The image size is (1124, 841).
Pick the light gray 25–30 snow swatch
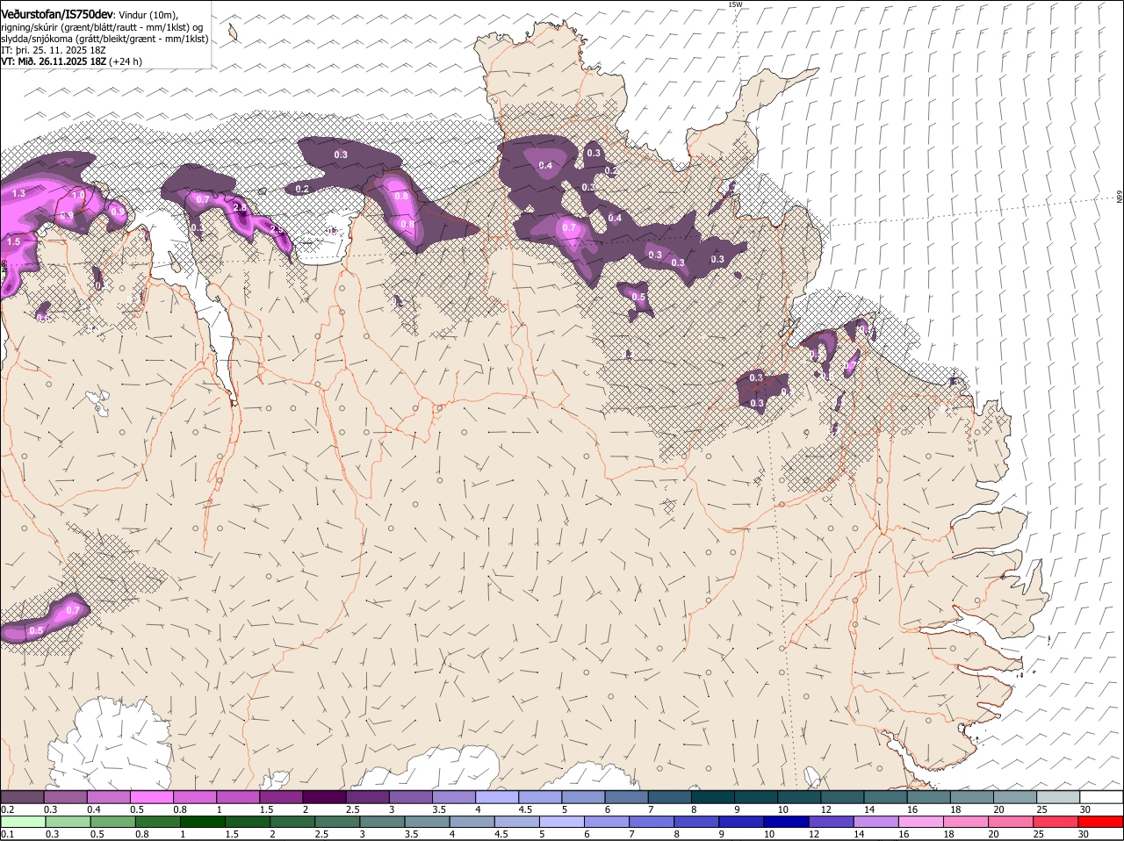tap(1057, 797)
